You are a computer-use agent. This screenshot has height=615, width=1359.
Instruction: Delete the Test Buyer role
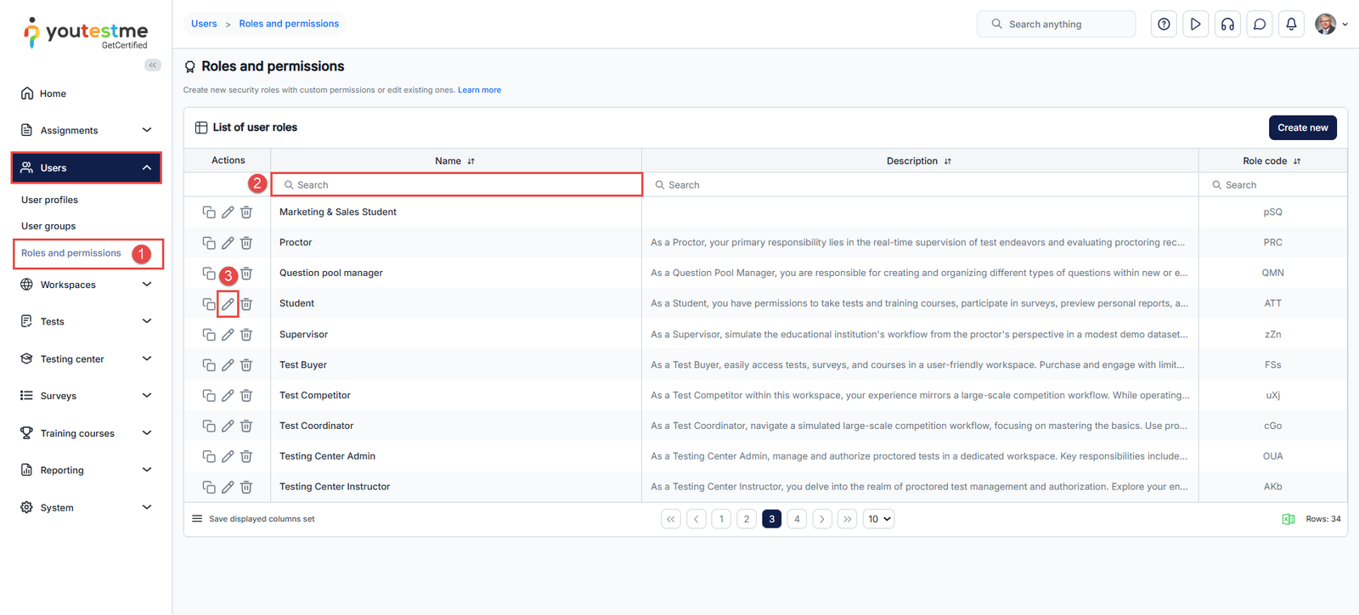[246, 365]
